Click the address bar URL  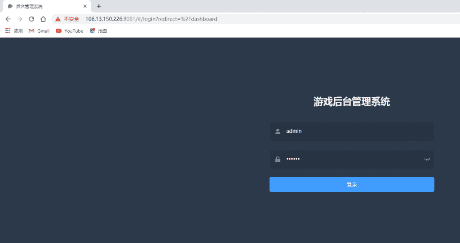click(x=151, y=19)
